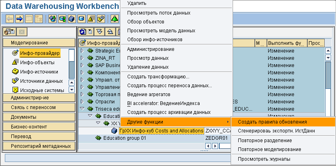Click the Выполнить фу... column header
Viewport: 336px width, 166px height.
287,43
